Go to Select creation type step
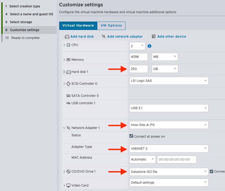The width and height of the screenshot is (225, 191). pos(24,6)
